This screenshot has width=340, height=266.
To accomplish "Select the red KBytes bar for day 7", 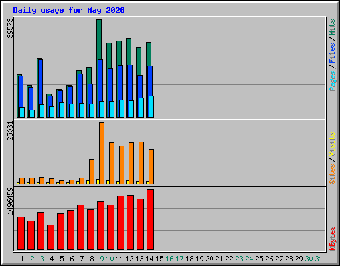I will pyautogui.click(x=80, y=227).
